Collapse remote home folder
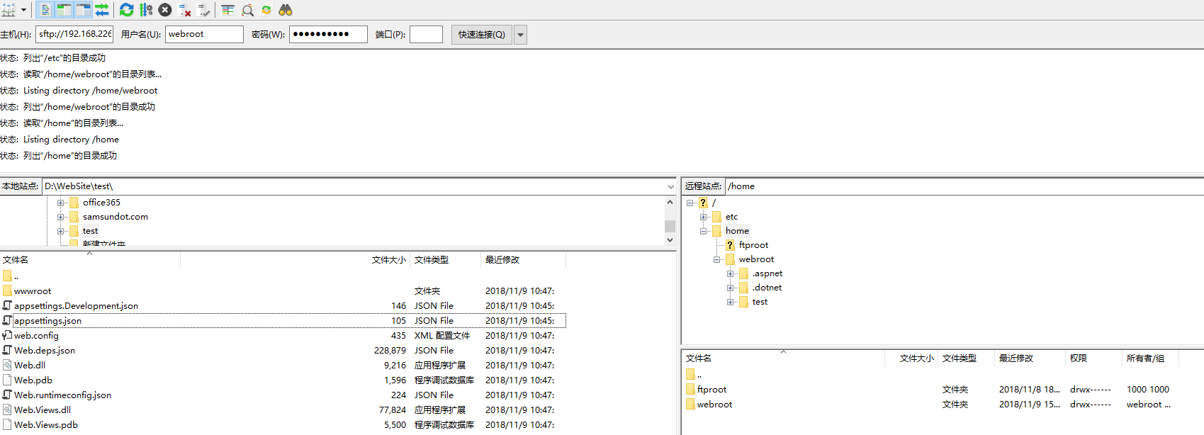This screenshot has height=435, width=1204. (x=703, y=231)
